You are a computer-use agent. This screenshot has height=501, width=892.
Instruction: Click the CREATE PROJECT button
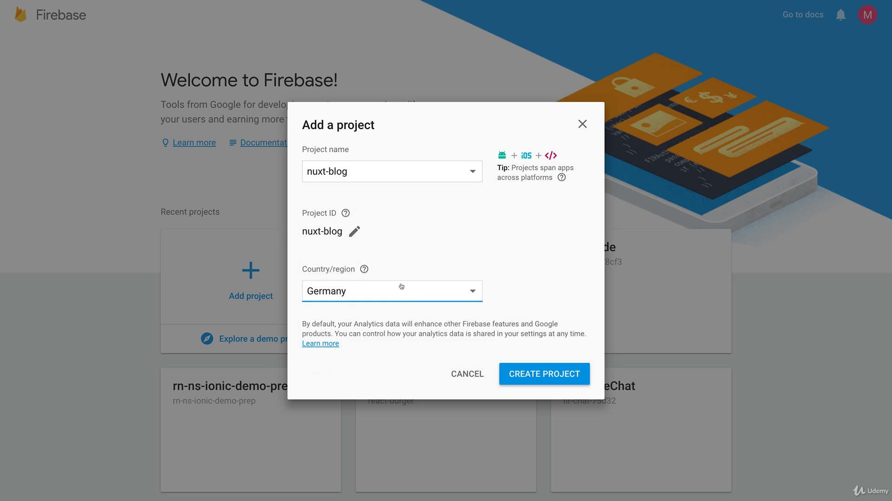(544, 374)
